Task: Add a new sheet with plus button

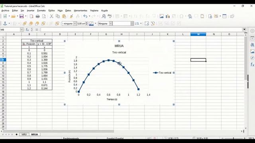Action: point(16,134)
